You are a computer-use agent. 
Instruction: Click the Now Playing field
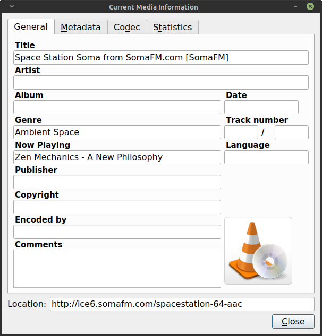point(117,157)
